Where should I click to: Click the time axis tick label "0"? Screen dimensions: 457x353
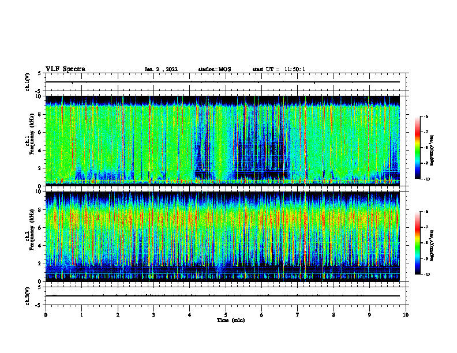pos(46,315)
